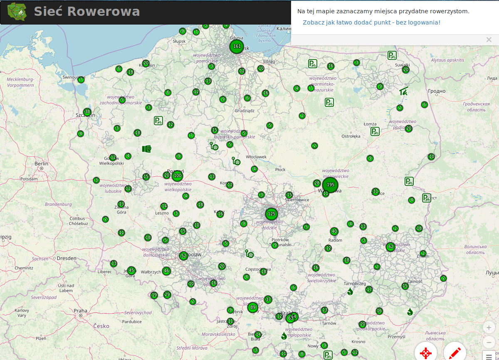
Task: Open the hamburger menu at bottom right
Action: click(489, 356)
